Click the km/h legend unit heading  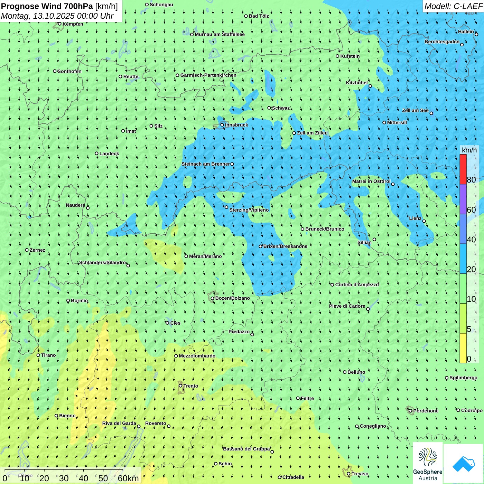[x=469, y=150]
